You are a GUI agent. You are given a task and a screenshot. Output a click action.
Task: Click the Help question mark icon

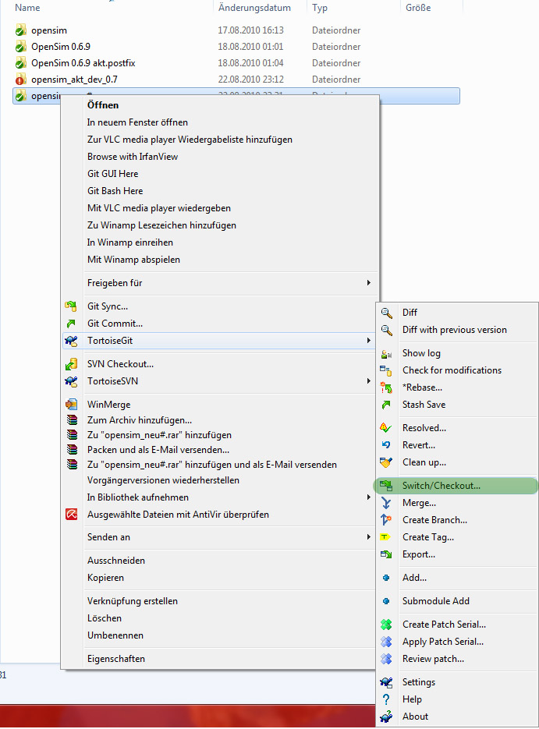click(386, 699)
